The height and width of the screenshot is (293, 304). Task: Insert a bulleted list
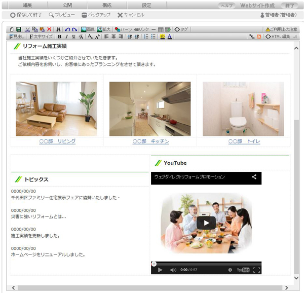(153, 36)
